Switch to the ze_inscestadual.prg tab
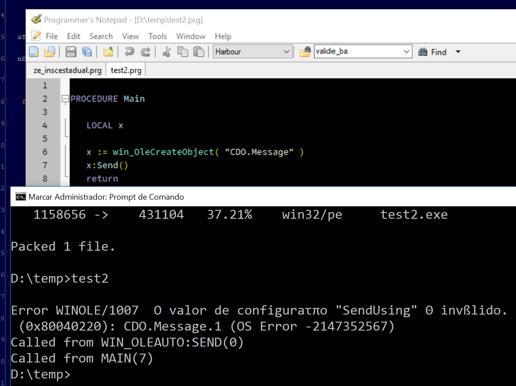Screen dimensions: 516x386 [x=67, y=70]
